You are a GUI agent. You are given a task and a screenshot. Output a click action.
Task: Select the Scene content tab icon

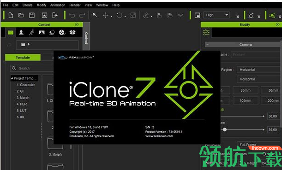(x=42, y=32)
